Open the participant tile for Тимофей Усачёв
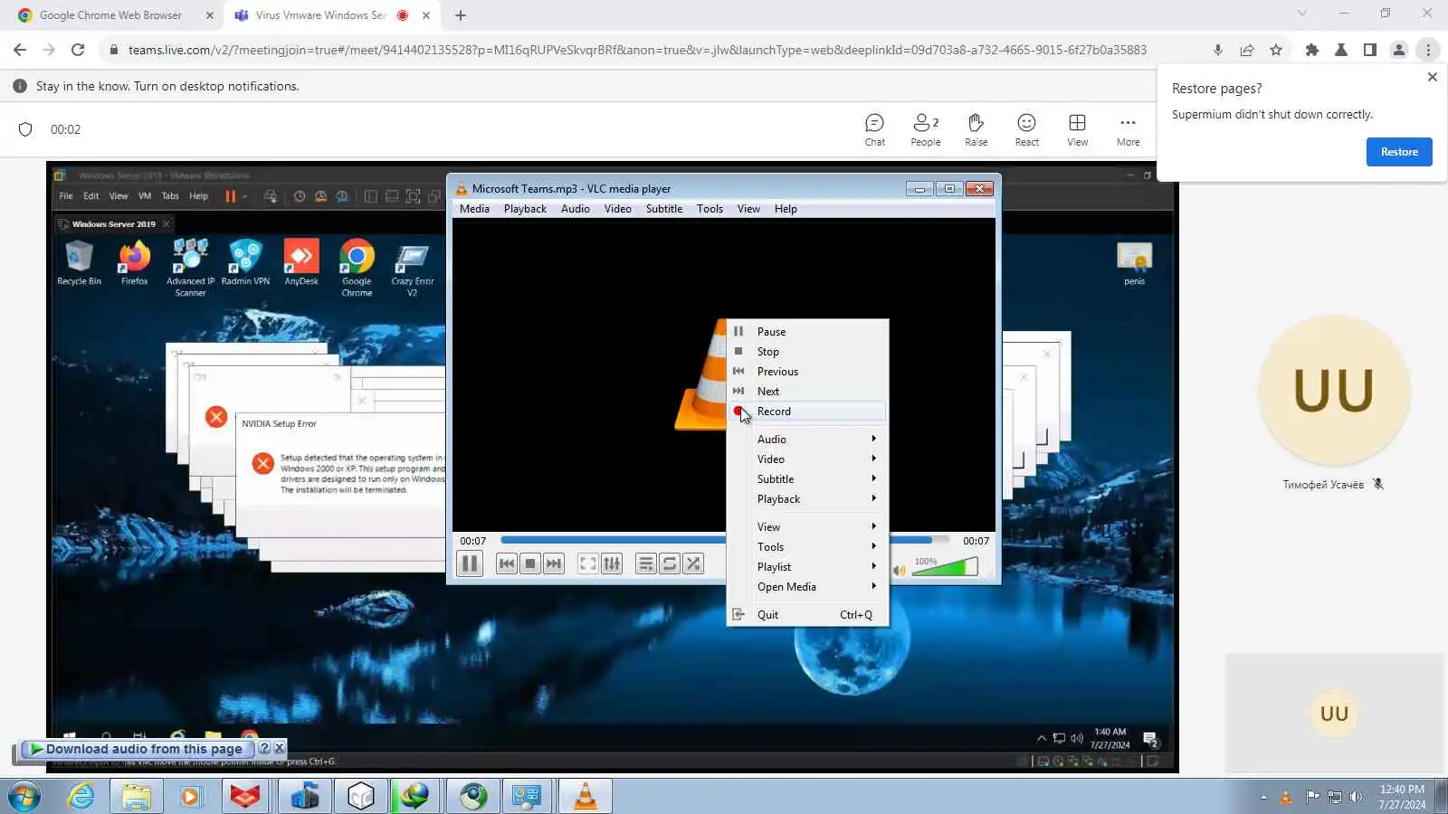The width and height of the screenshot is (1448, 814). coord(1334,405)
